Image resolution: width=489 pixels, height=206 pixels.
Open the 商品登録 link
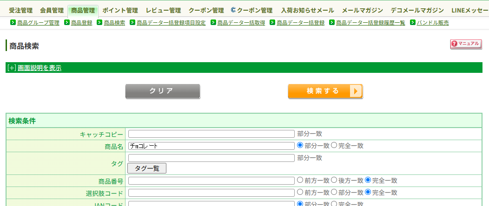pos(82,23)
